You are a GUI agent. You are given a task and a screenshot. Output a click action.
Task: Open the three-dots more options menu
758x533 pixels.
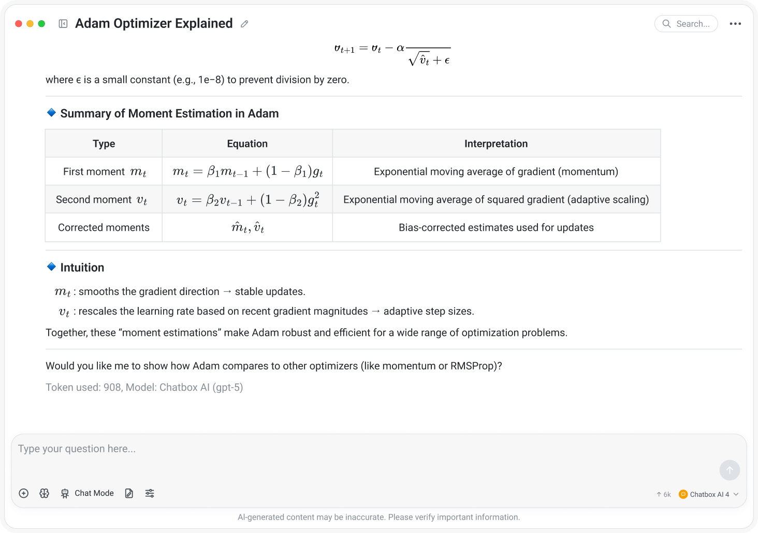[735, 24]
